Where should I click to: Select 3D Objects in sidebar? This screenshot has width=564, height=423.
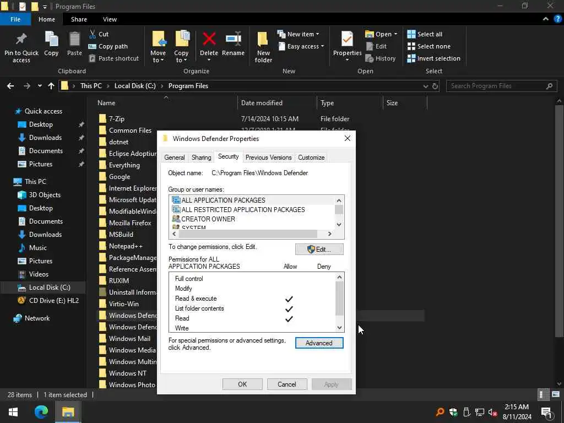45,194
